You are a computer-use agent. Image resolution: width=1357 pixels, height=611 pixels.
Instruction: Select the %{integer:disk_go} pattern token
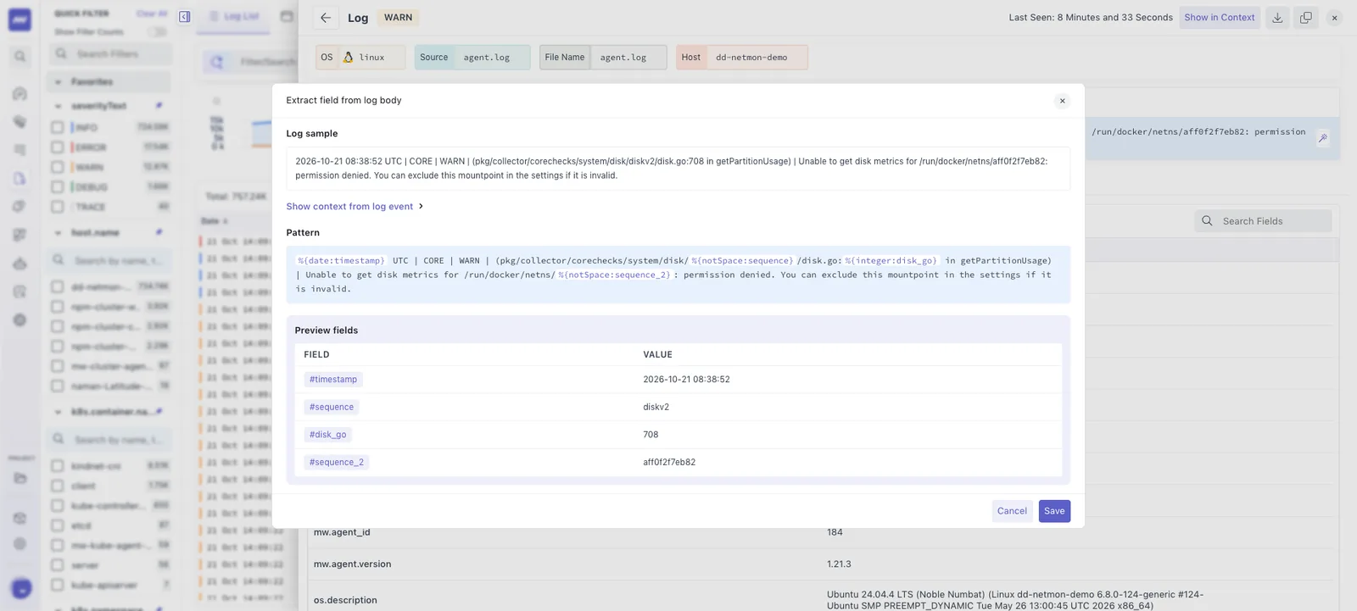pyautogui.click(x=891, y=261)
